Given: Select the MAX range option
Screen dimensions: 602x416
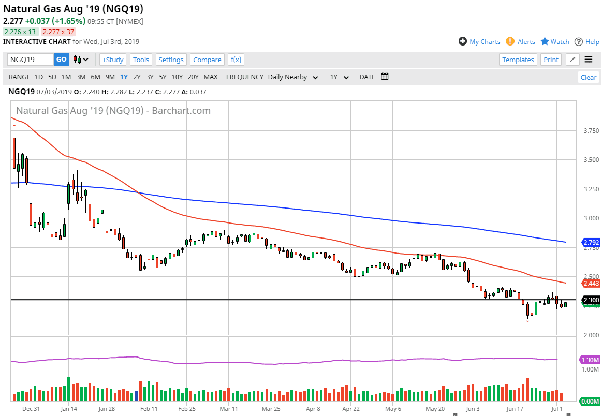Looking at the screenshot, I should pos(211,77).
